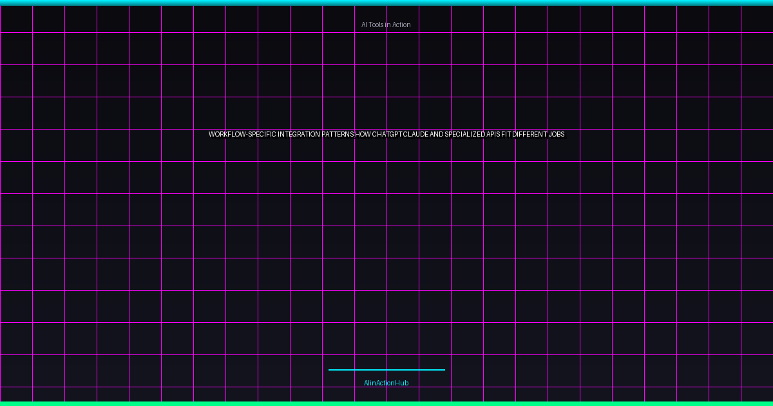Click the word 'HOW' in the headline
The width and height of the screenshot is (773, 406).
coord(363,135)
